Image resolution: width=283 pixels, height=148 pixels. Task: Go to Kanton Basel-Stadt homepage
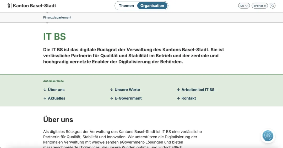pyautogui.click(x=34, y=5)
